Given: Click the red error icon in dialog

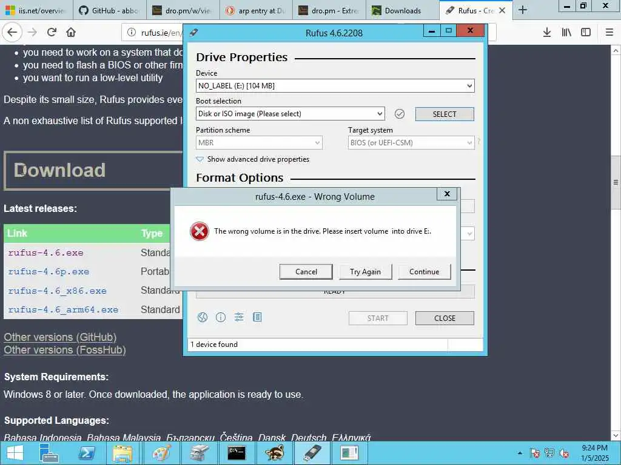Looking at the screenshot, I should [199, 231].
